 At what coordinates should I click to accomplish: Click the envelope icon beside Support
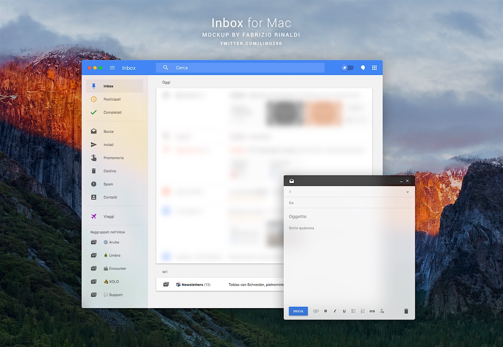pyautogui.click(x=94, y=295)
